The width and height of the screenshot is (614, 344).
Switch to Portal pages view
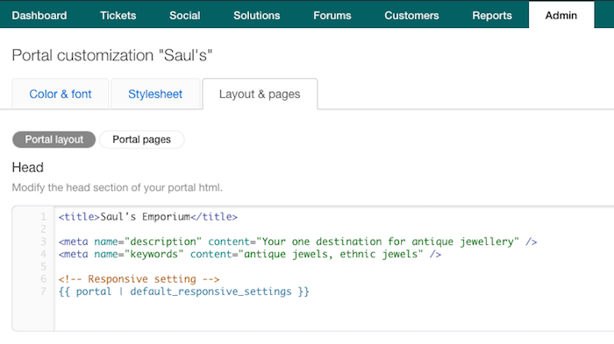[142, 139]
